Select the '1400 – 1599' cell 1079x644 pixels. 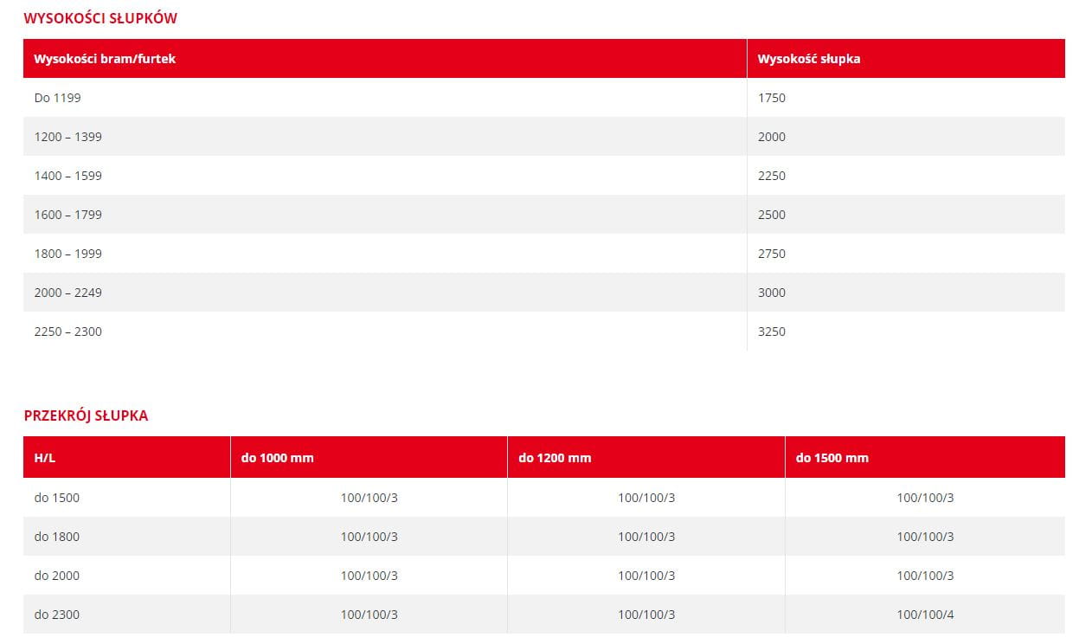pos(385,176)
